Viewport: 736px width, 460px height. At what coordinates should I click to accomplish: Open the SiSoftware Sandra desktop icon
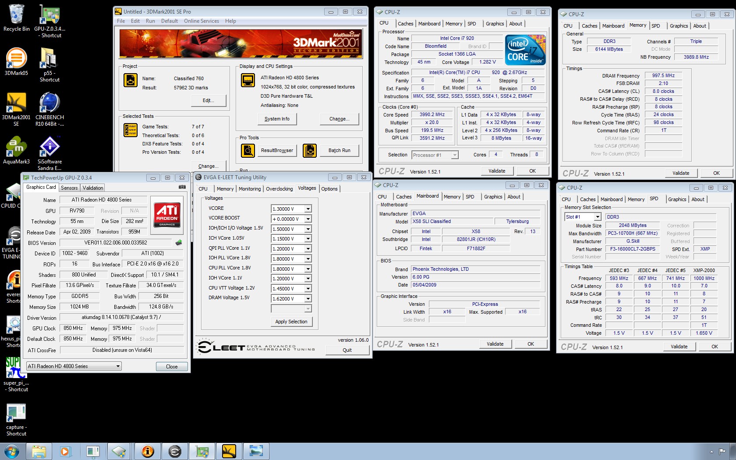click(50, 153)
